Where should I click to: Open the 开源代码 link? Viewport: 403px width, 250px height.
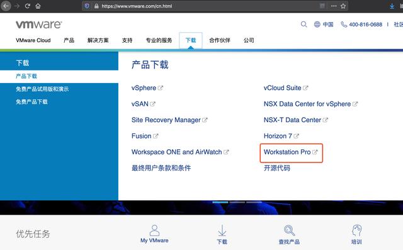point(277,168)
